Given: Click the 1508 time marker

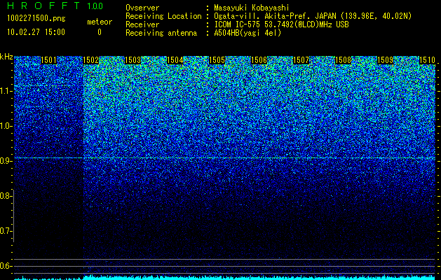Looking at the screenshot, I should click(343, 60).
